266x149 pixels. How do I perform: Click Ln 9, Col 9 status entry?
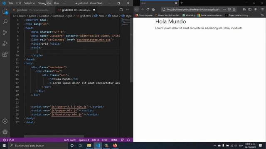[69, 140]
